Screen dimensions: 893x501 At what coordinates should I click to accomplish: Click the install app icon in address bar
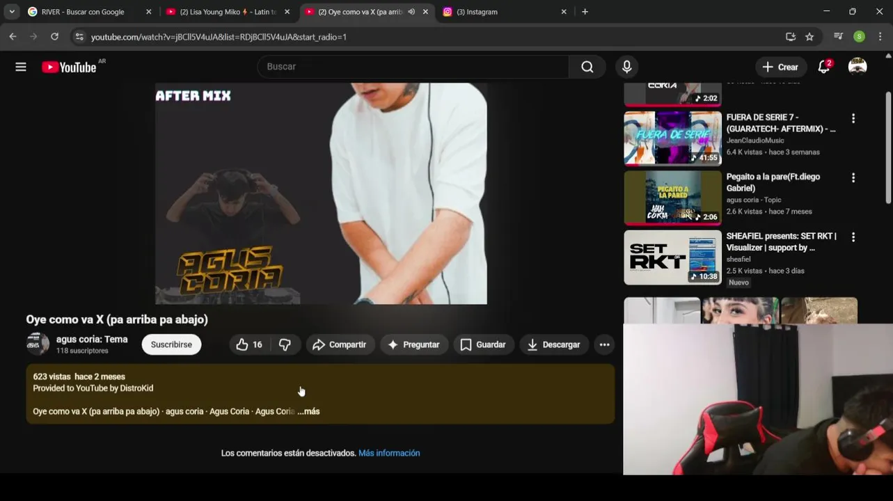[791, 37]
